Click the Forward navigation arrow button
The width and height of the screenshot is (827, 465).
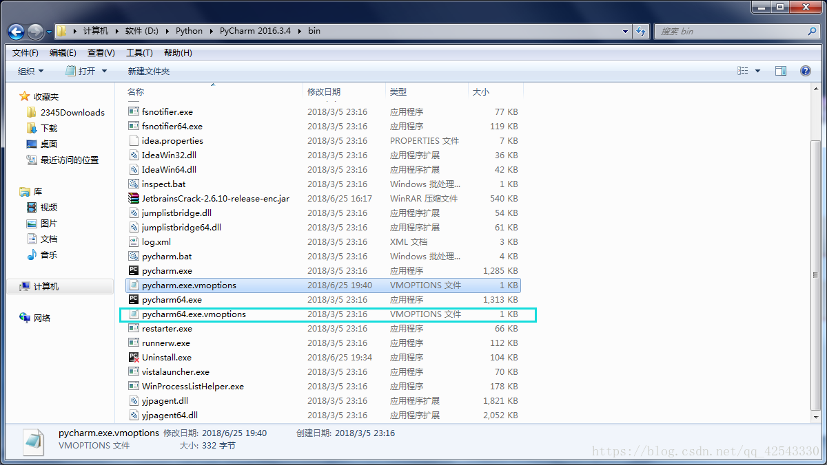(35, 32)
